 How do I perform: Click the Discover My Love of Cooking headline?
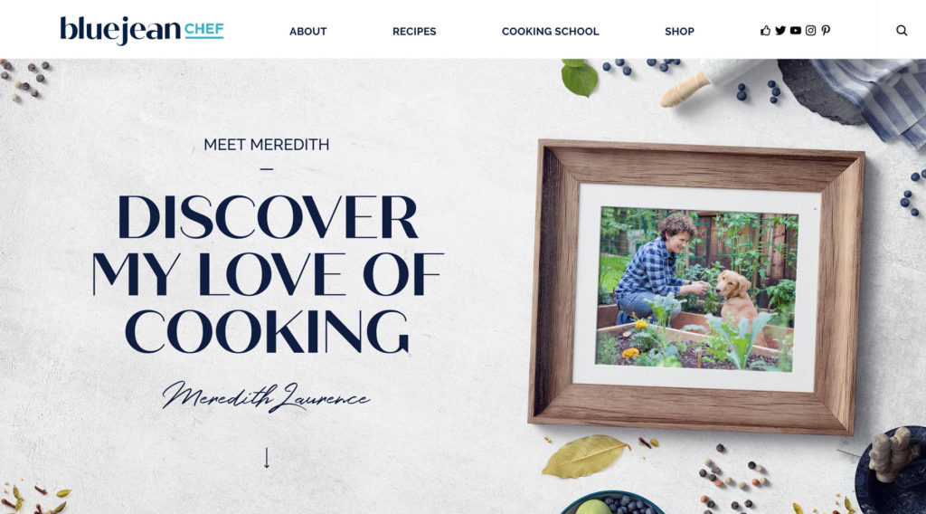267,274
